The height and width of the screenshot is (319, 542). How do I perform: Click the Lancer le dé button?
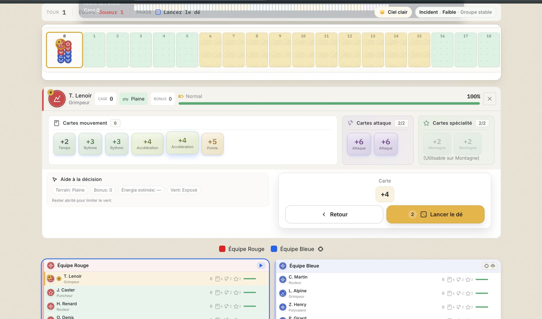point(435,214)
